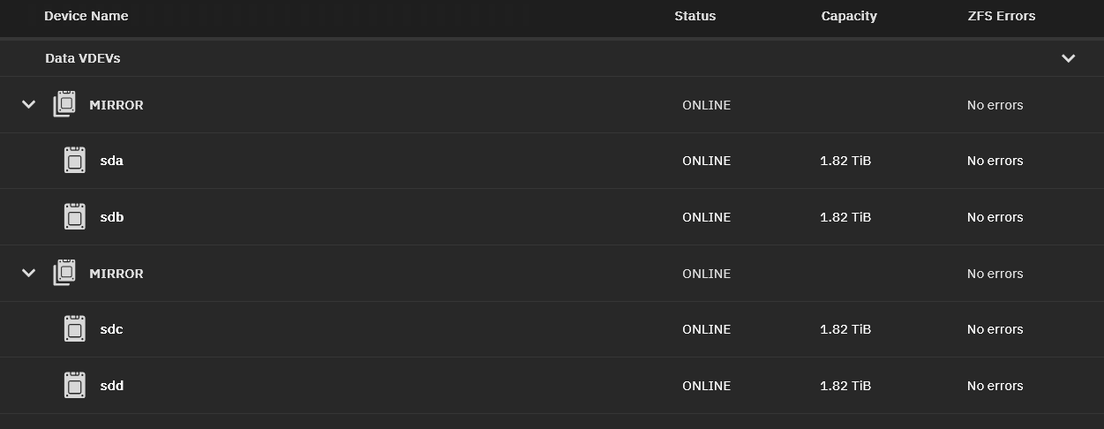Select the sdb device name
1104x429 pixels.
pyautogui.click(x=112, y=217)
